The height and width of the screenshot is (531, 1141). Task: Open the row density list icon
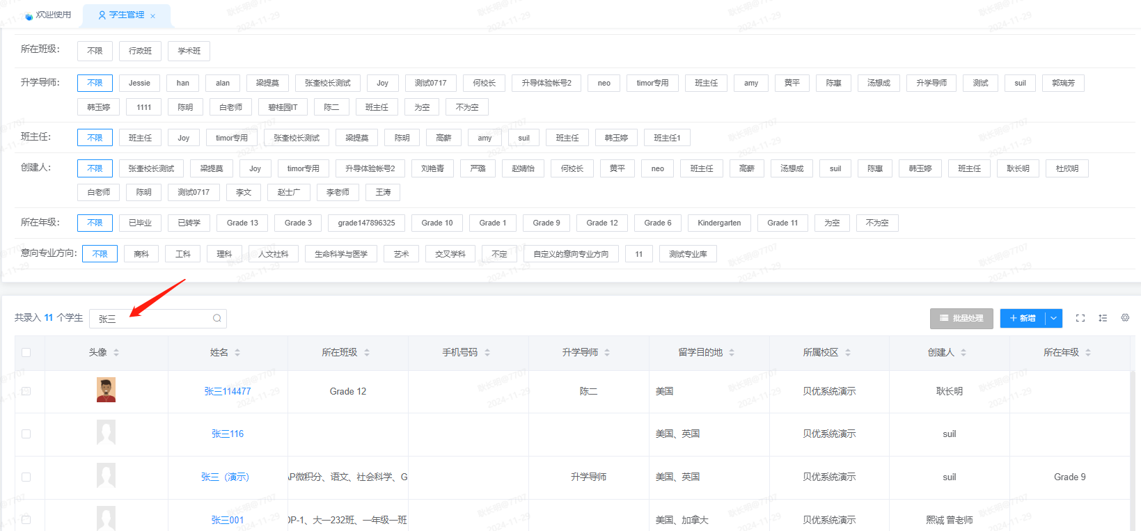tap(1103, 318)
